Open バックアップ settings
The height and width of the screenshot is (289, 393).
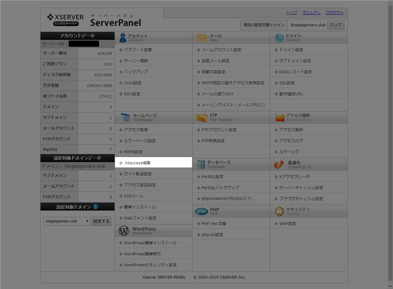click(136, 72)
